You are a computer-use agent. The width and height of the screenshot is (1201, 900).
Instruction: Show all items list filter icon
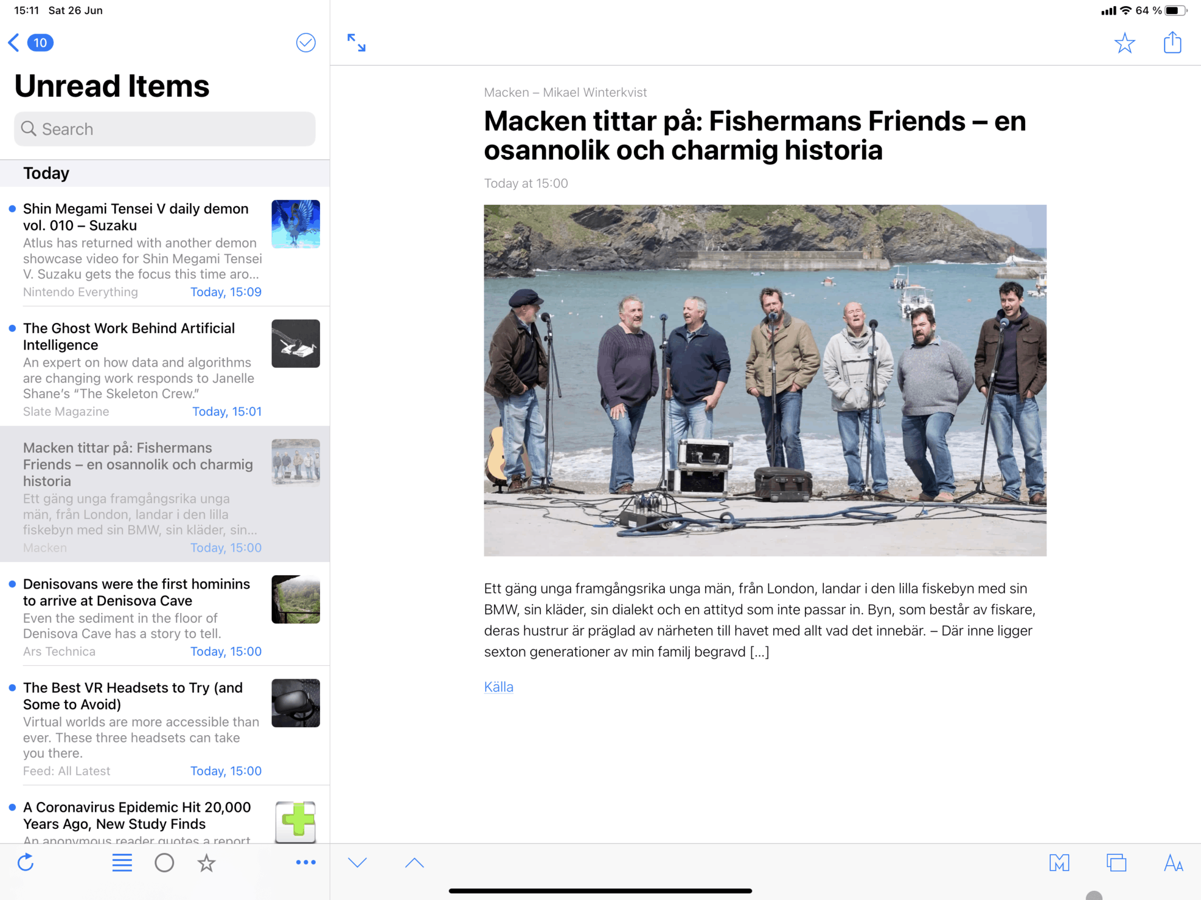pyautogui.click(x=122, y=862)
